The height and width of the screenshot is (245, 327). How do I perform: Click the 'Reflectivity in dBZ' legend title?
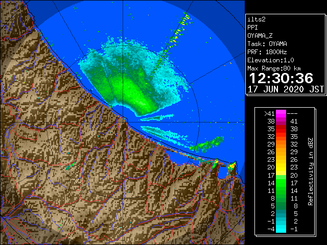pyautogui.click(x=311, y=171)
